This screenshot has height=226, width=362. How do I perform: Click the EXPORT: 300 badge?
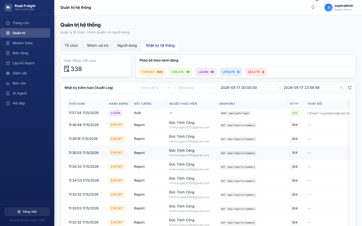[x=152, y=72]
